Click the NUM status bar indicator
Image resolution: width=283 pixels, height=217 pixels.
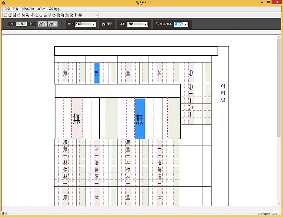click(x=267, y=214)
